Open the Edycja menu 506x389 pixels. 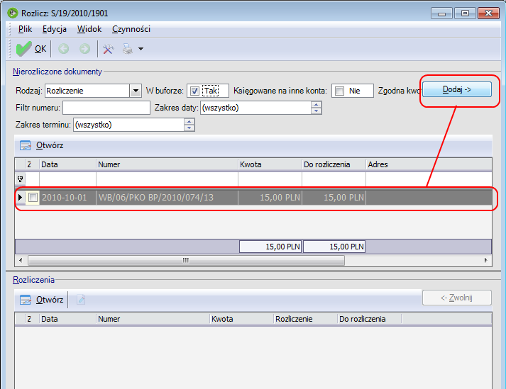pos(54,29)
